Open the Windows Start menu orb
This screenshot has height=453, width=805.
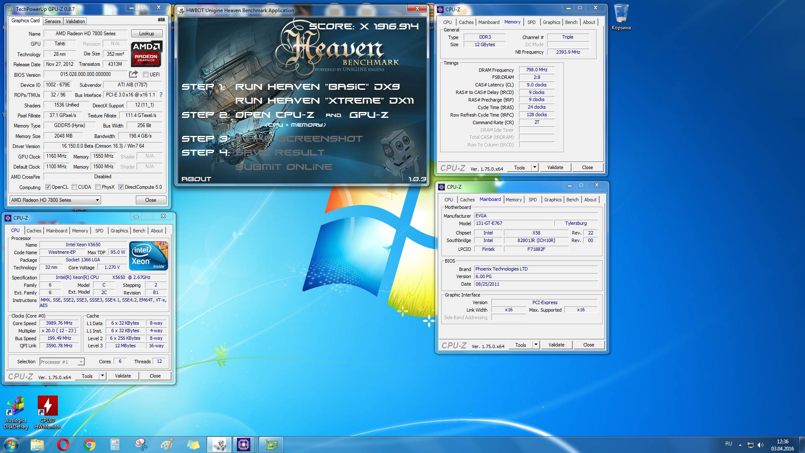click(11, 445)
